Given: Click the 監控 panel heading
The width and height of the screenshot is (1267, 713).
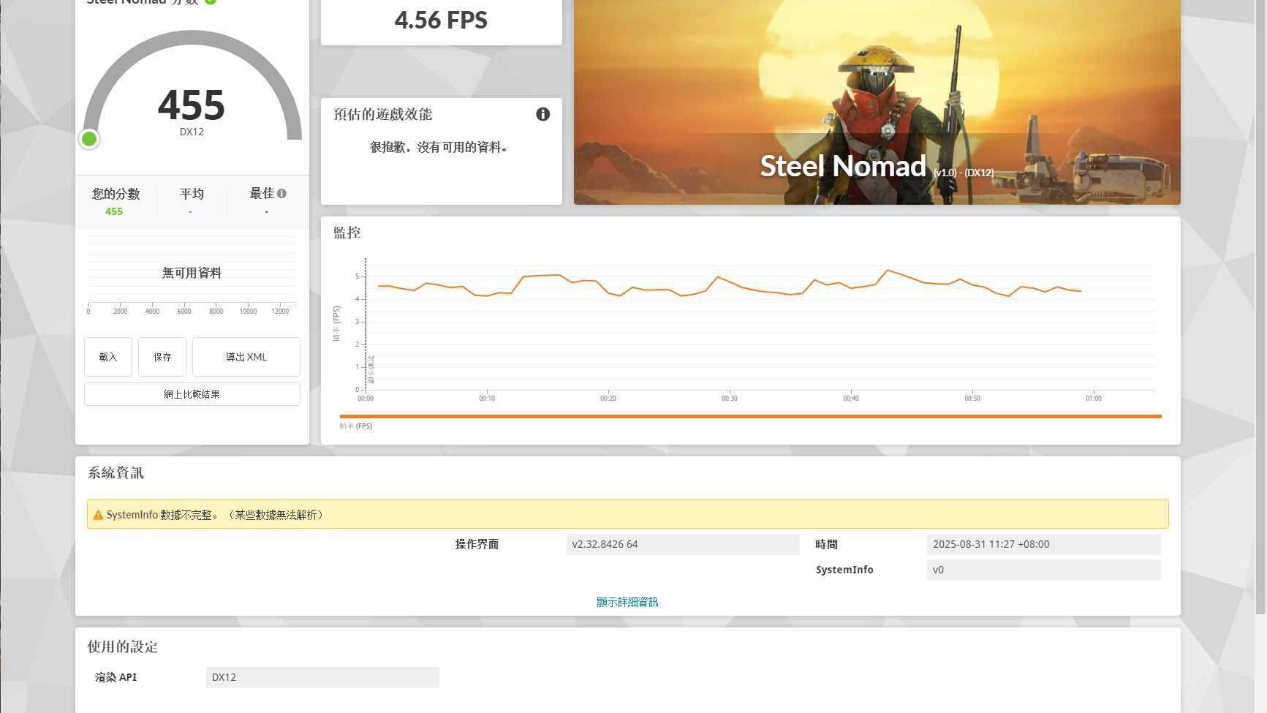Looking at the screenshot, I should tap(347, 233).
